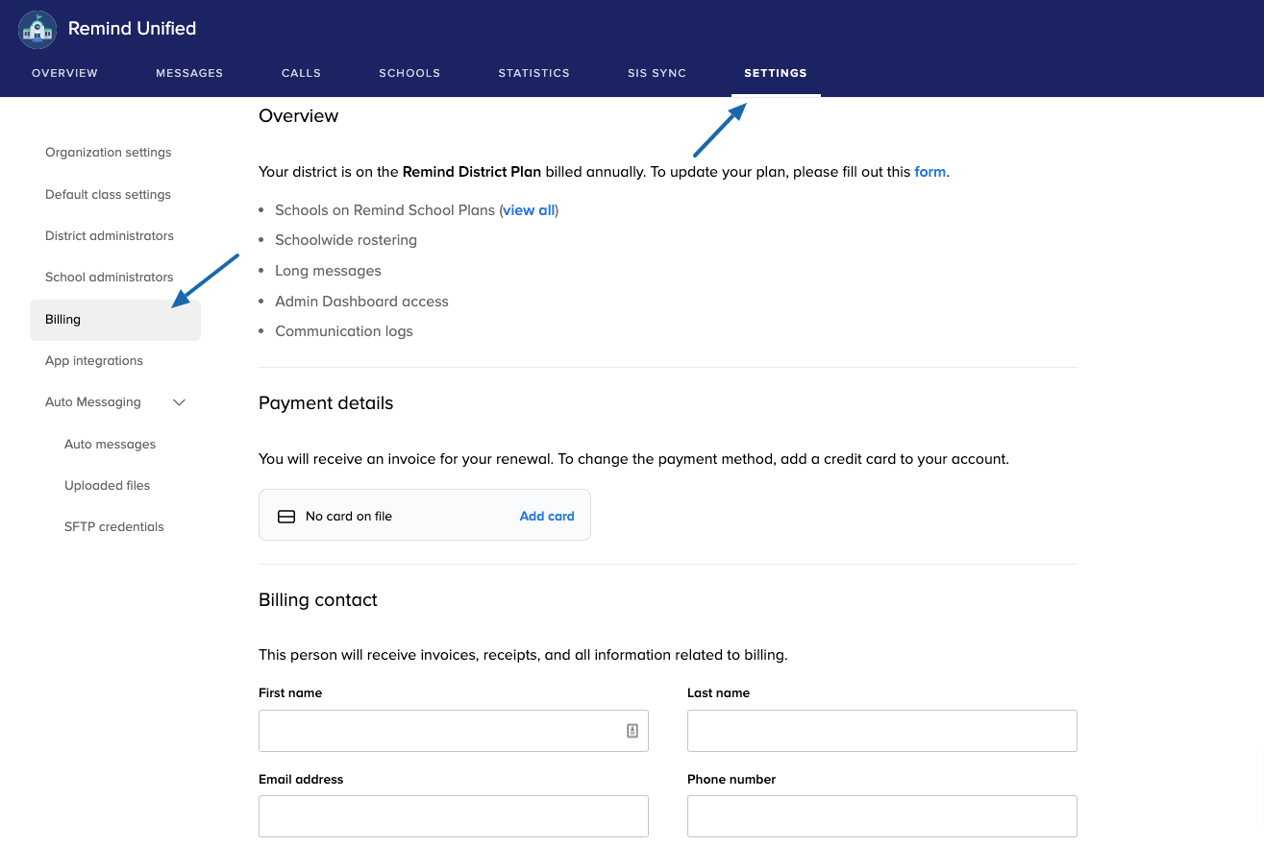Select Default class settings
The image size is (1264, 847).
click(x=108, y=195)
